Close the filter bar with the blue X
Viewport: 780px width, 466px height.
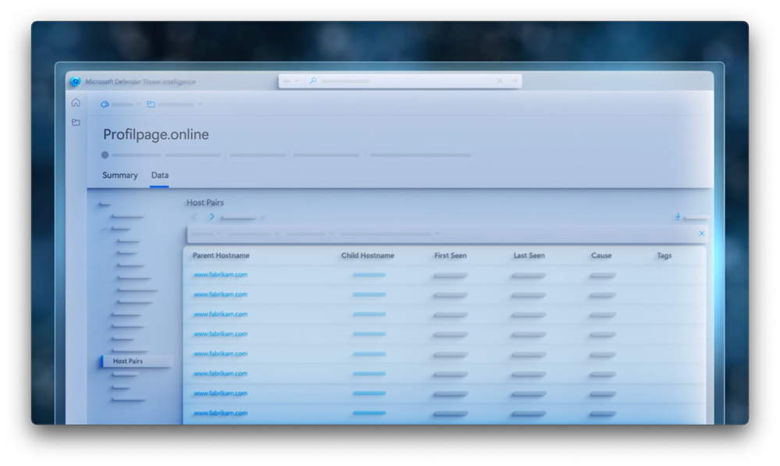coord(701,233)
